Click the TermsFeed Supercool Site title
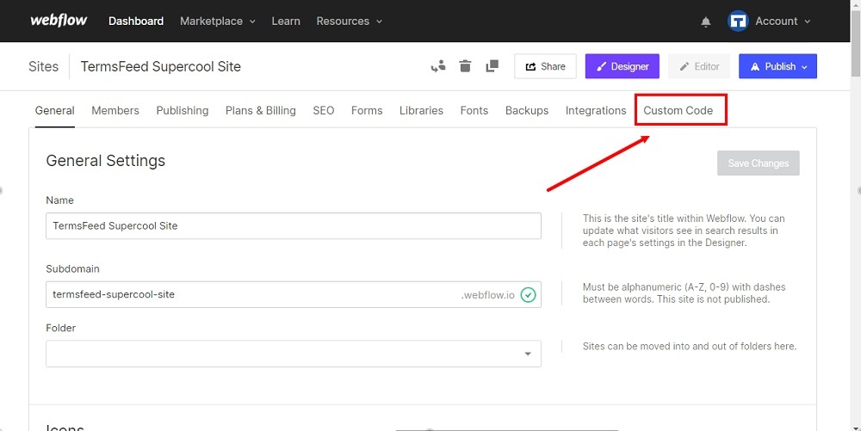861x431 pixels. (x=161, y=66)
